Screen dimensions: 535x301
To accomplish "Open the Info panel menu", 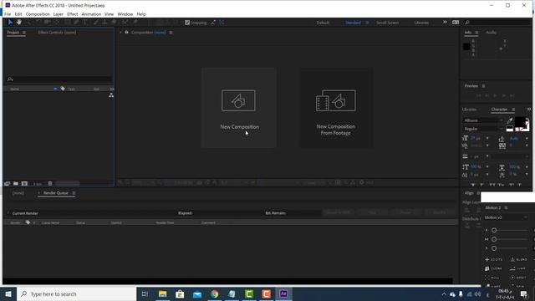I will [x=476, y=33].
